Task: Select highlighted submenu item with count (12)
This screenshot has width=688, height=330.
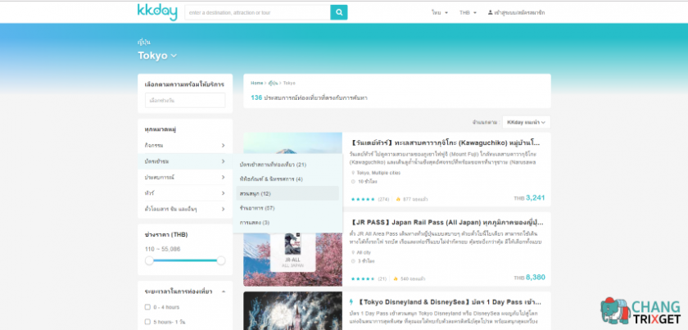Action: tap(287, 193)
